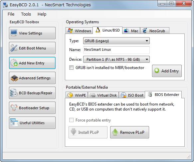The height and width of the screenshot is (162, 194).
Task: Click the database icon on BCD Backup/Repair
Action: pos(14,93)
